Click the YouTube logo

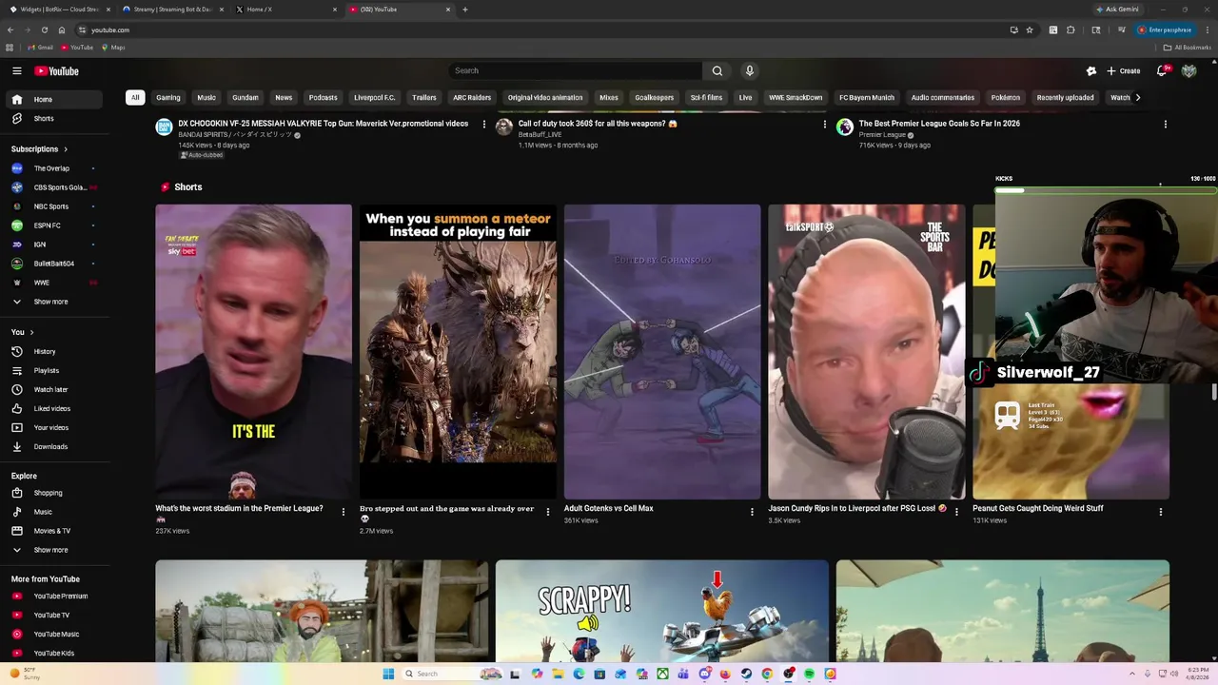(x=57, y=70)
